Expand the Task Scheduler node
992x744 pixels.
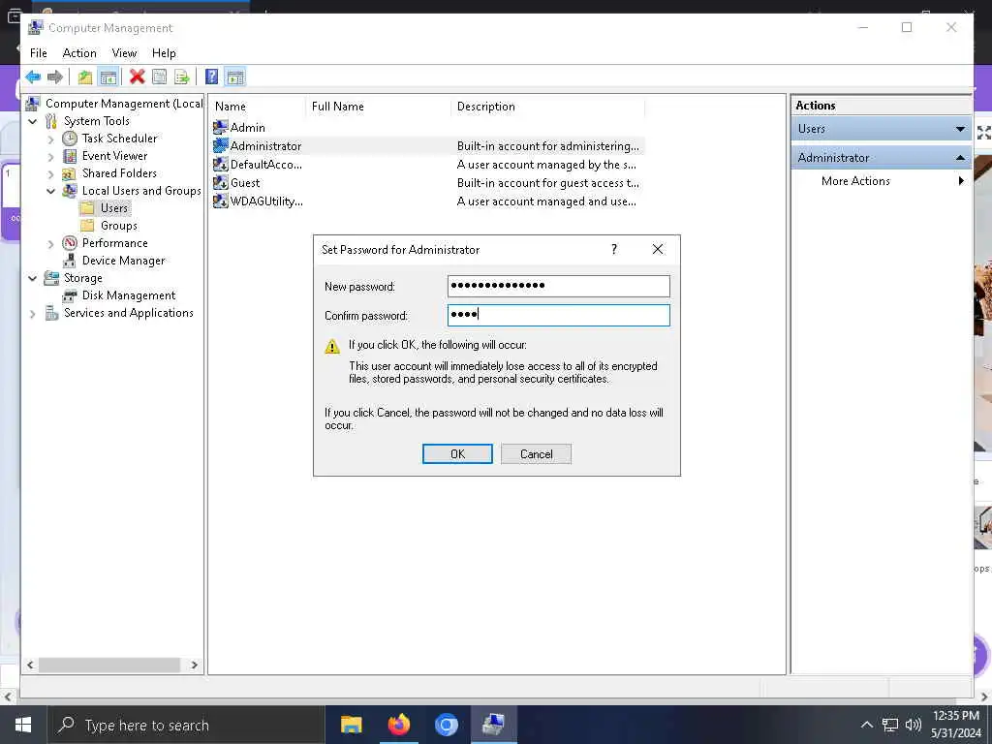coord(50,139)
